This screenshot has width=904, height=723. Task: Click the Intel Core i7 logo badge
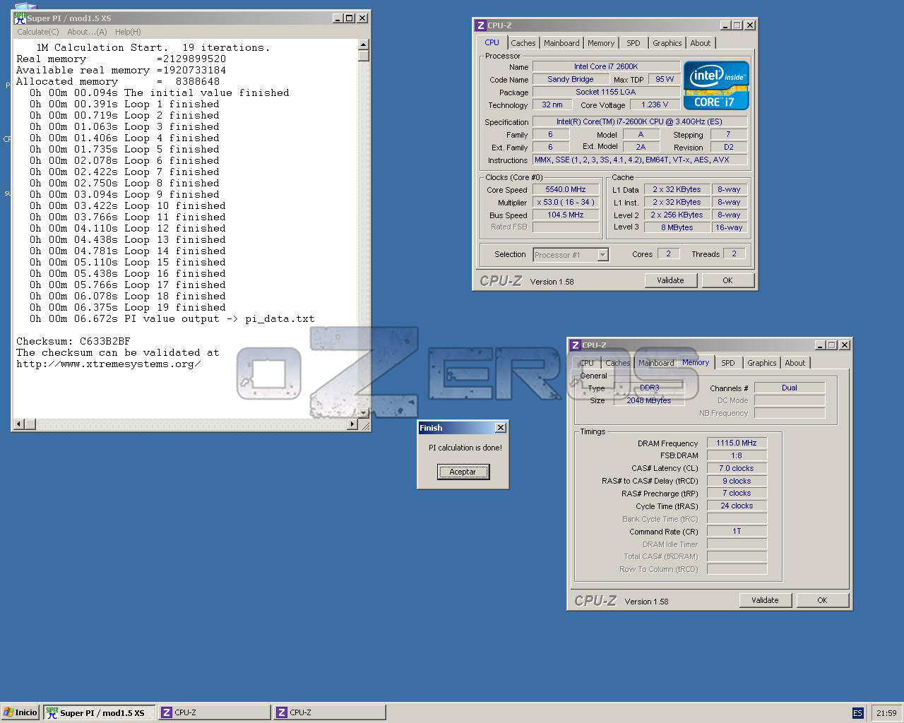(x=716, y=85)
